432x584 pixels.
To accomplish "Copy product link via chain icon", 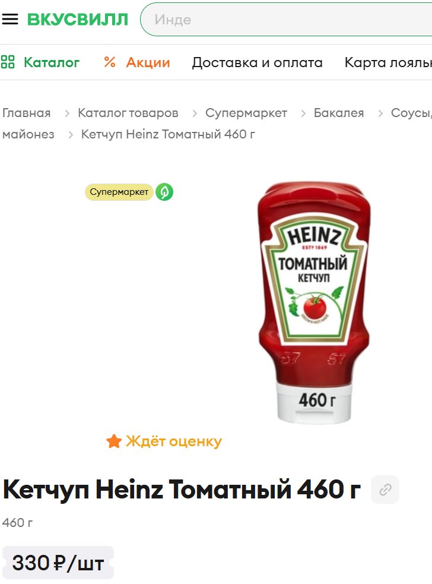I will pyautogui.click(x=385, y=490).
